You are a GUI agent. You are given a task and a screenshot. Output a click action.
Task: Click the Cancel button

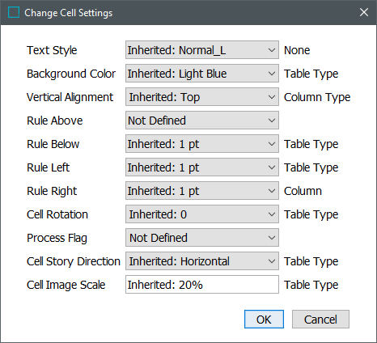pos(320,320)
